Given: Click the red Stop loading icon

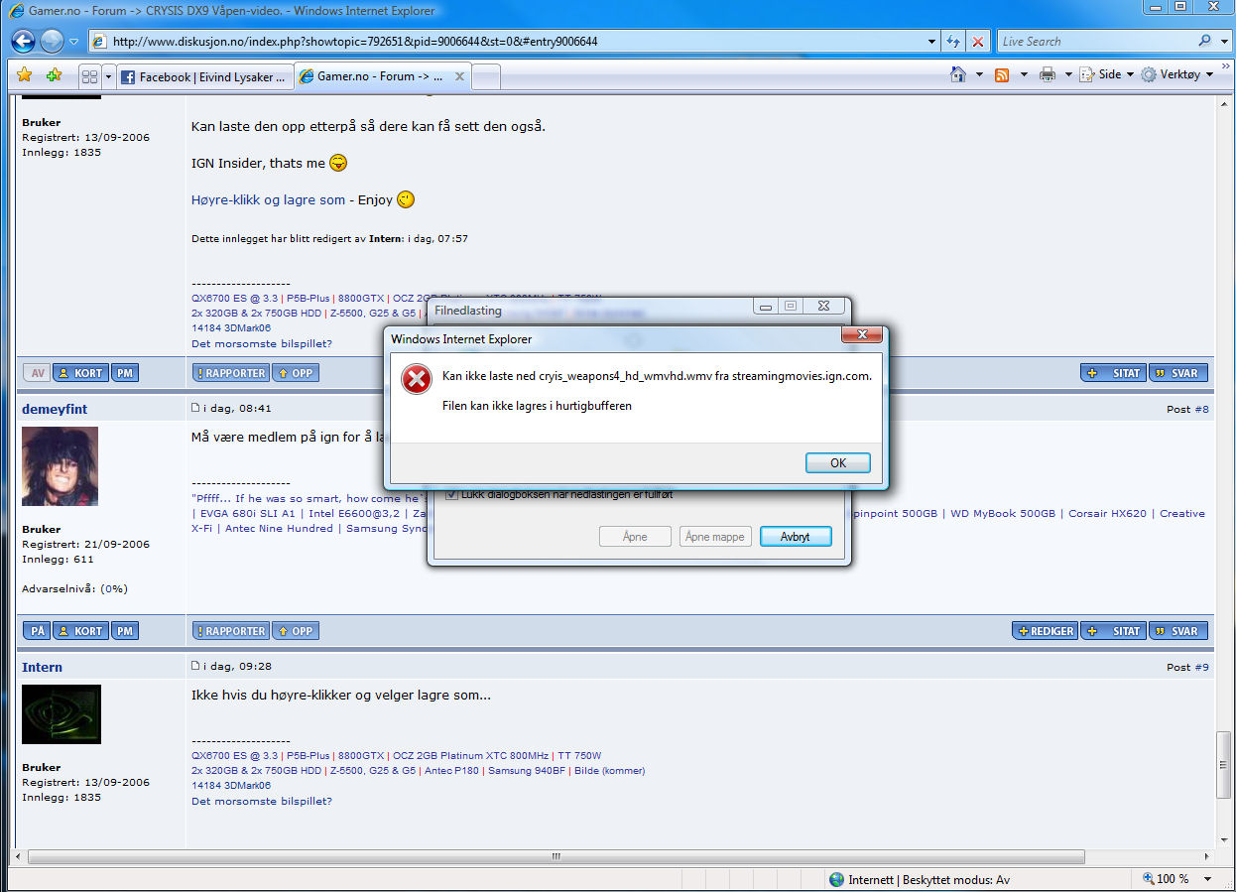Looking at the screenshot, I should pos(978,42).
